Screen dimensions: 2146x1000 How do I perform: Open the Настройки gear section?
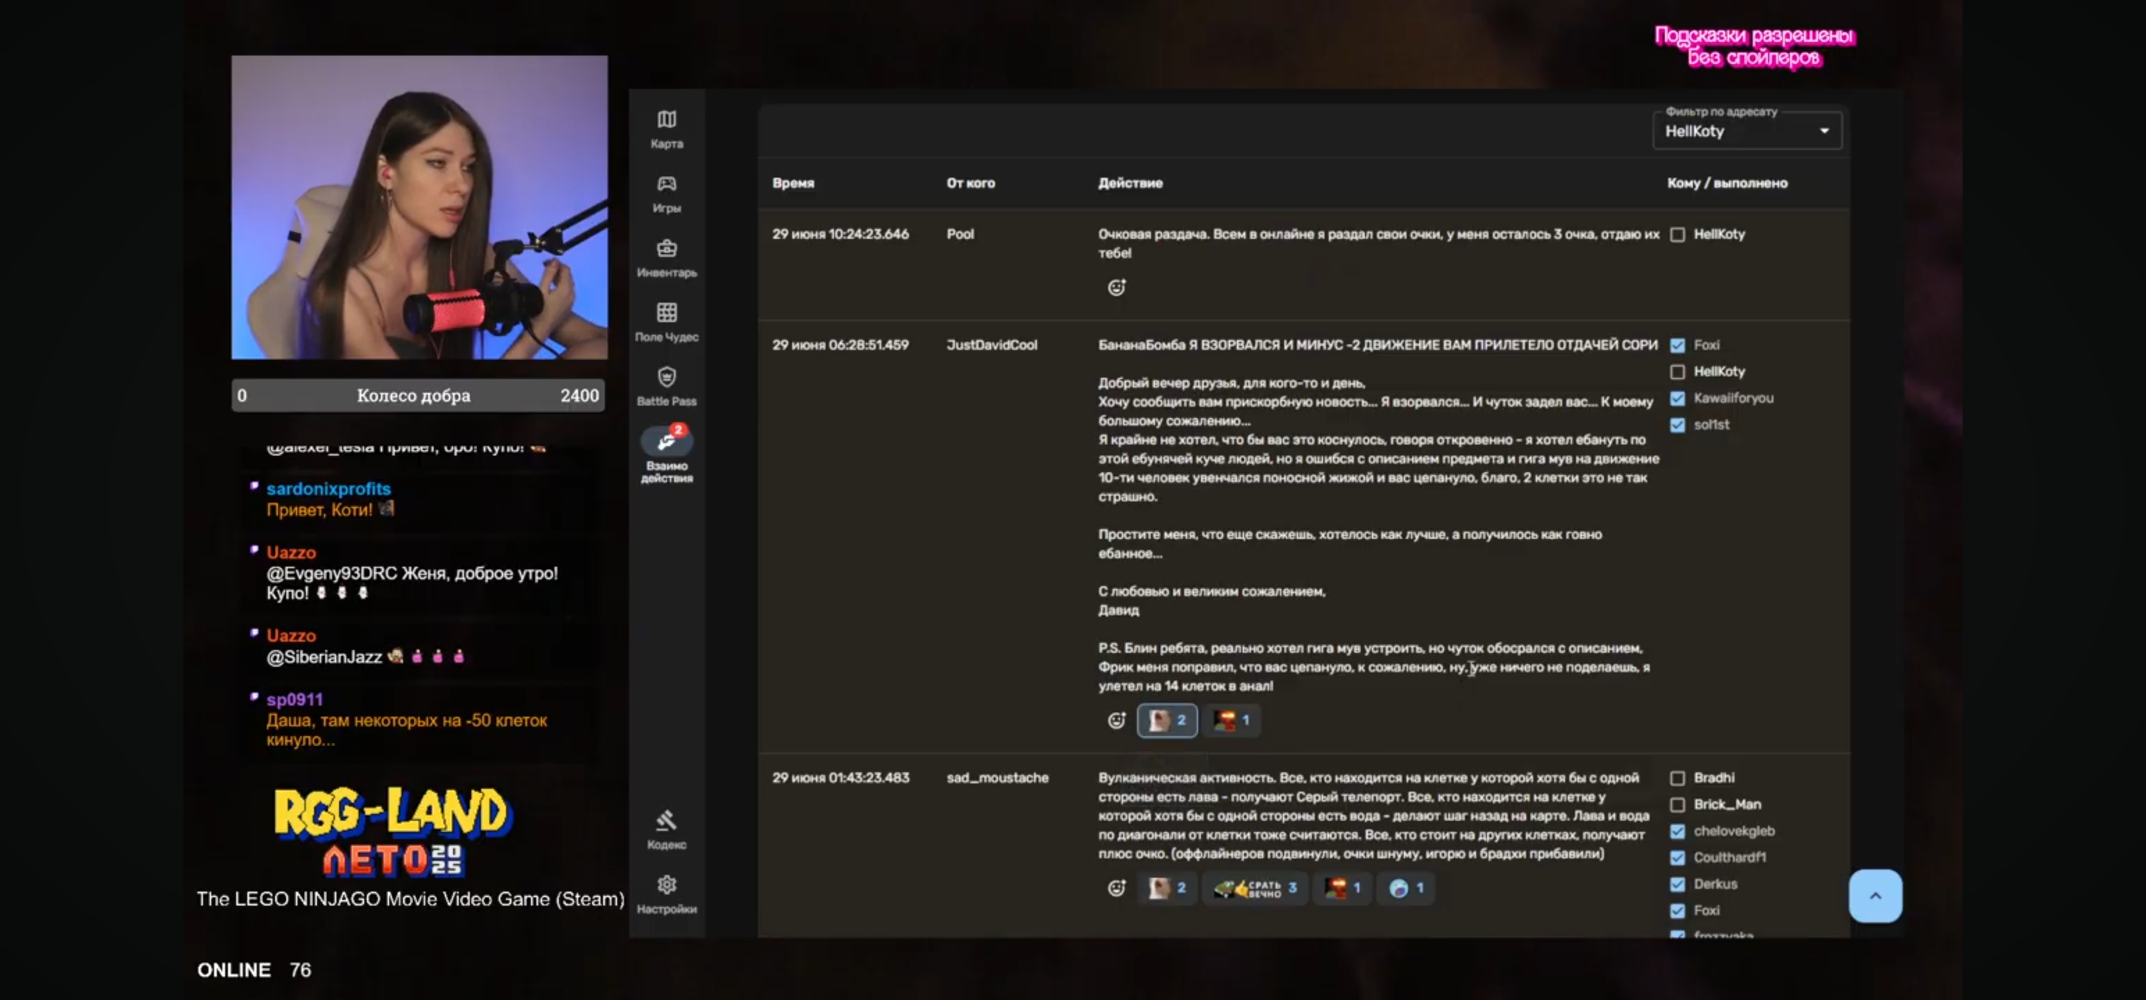click(x=666, y=894)
